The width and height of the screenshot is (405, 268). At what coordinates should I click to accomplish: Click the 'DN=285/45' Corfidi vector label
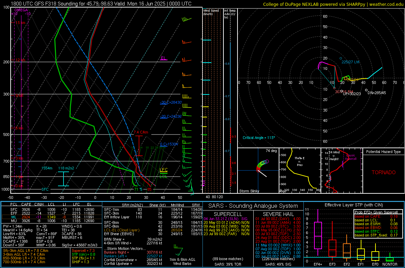[x=377, y=93]
